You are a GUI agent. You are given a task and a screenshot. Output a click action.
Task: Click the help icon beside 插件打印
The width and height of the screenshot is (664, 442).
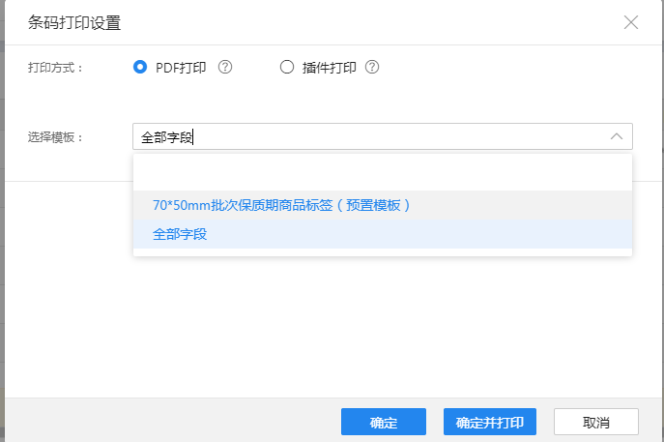[x=371, y=68]
